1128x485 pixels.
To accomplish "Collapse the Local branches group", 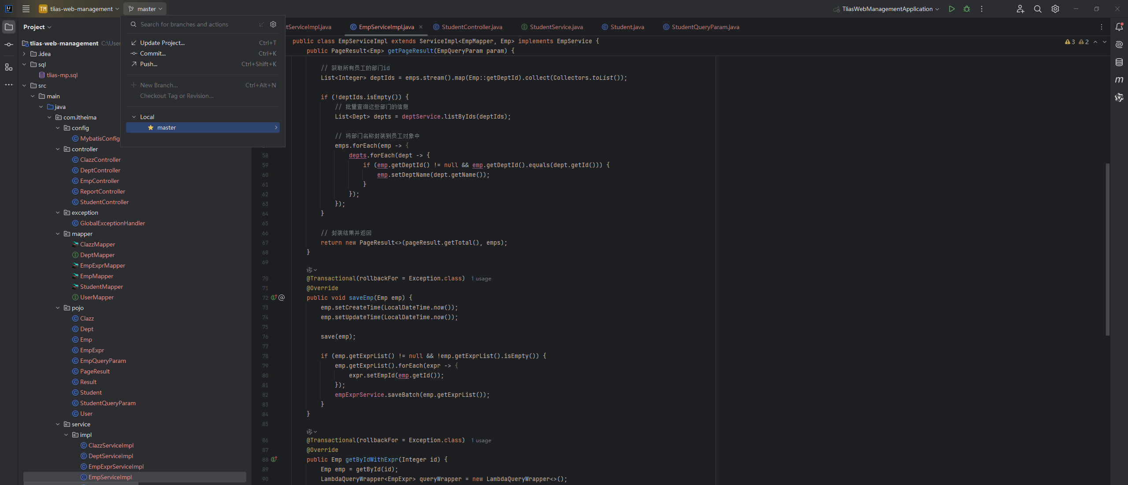I will [x=134, y=117].
